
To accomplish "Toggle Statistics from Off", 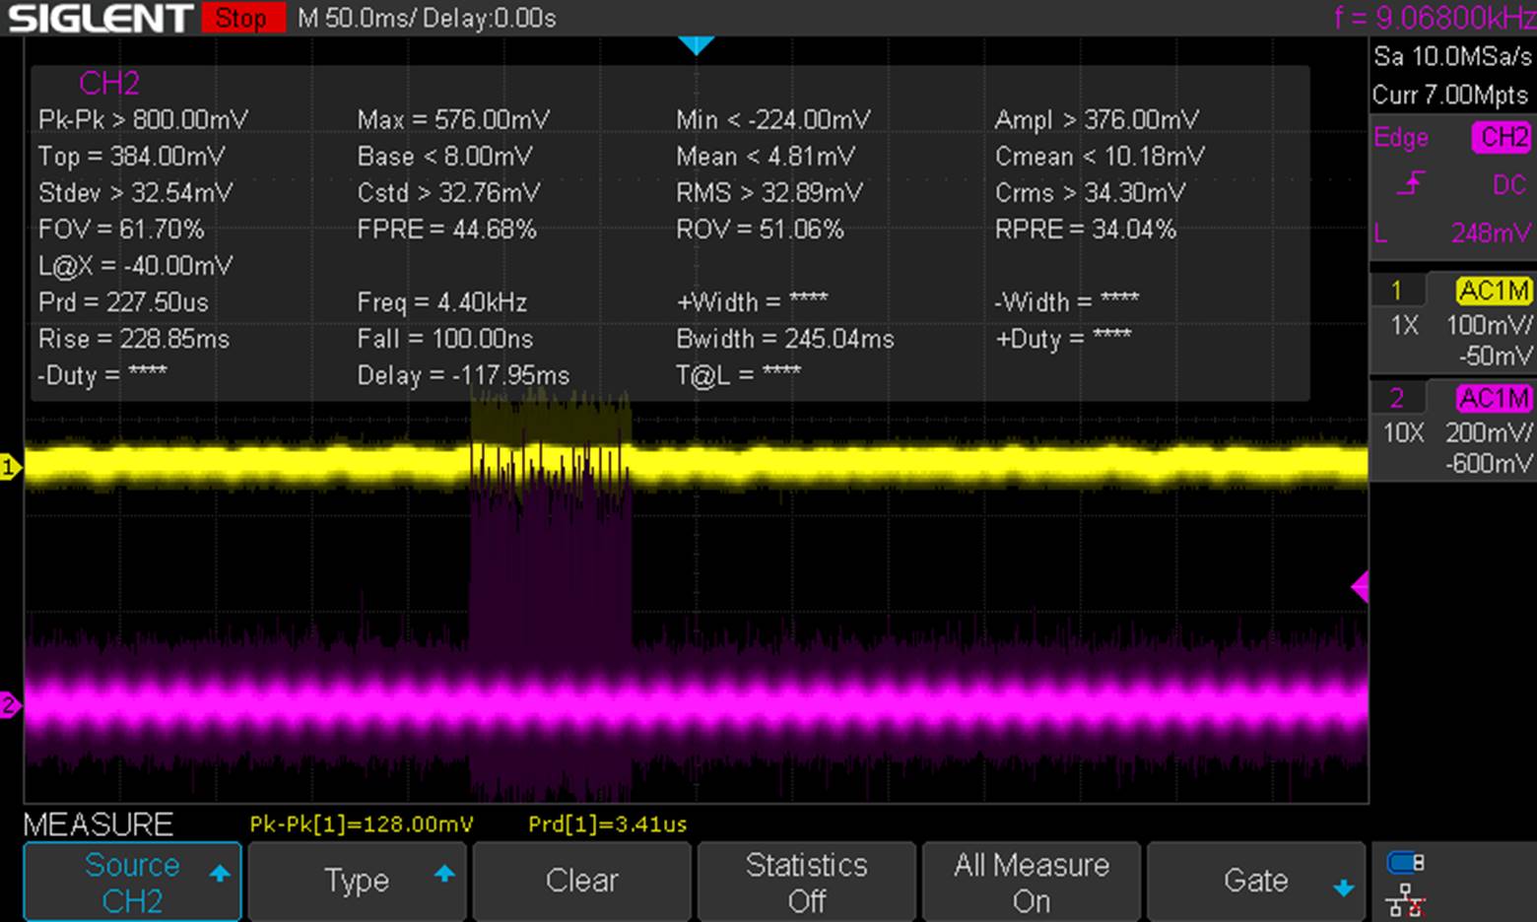I will click(806, 882).
